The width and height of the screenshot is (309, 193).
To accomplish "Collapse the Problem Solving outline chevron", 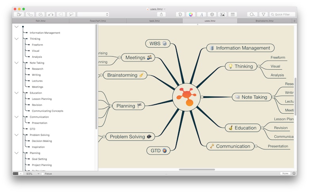I will click(x=17, y=135).
